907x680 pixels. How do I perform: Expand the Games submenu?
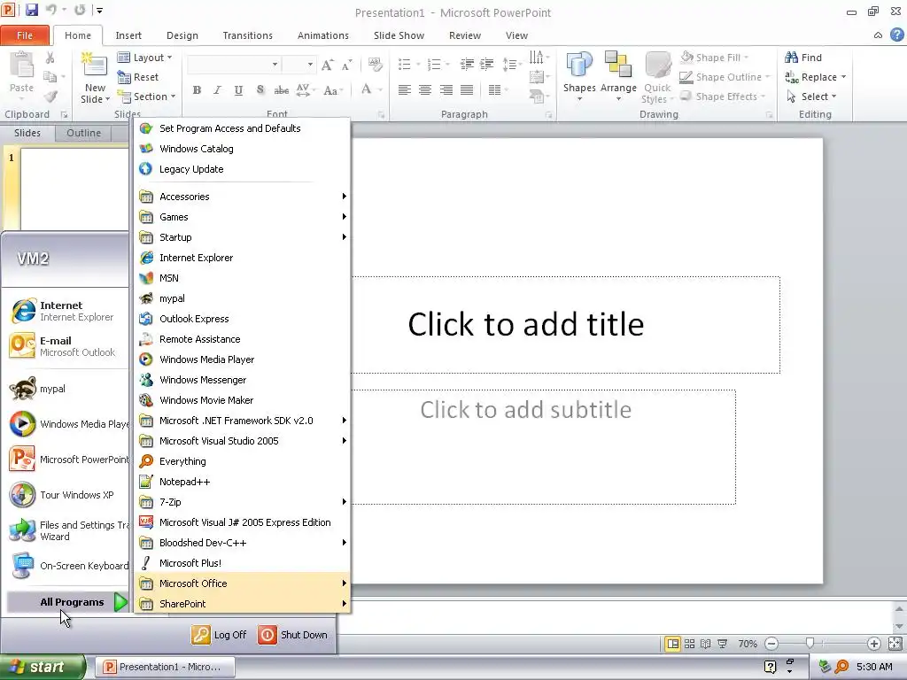(241, 217)
